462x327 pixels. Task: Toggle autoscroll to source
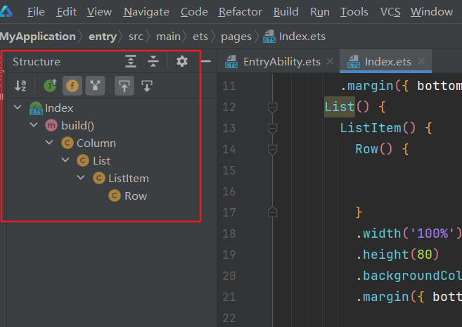click(124, 86)
